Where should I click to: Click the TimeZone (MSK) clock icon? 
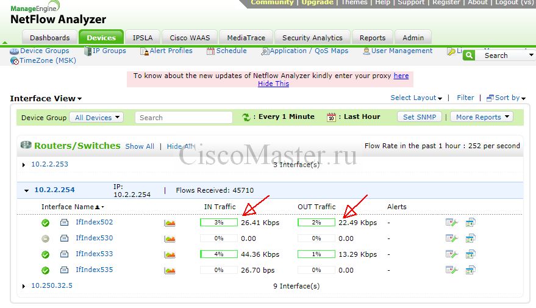[15, 61]
